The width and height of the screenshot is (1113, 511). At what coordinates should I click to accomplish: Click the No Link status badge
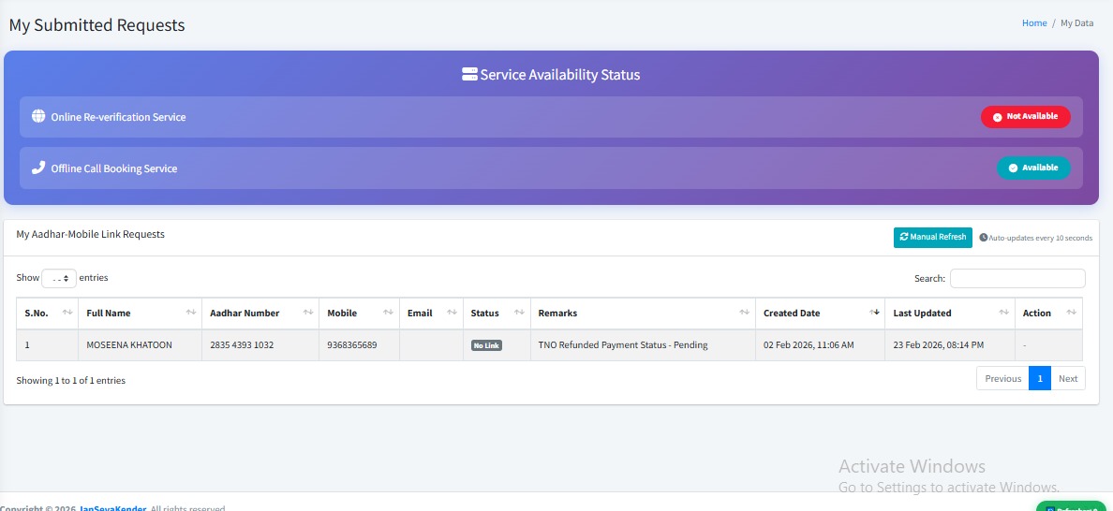click(486, 345)
